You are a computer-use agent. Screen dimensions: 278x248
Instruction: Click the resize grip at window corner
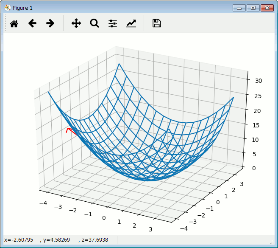coord(272,242)
